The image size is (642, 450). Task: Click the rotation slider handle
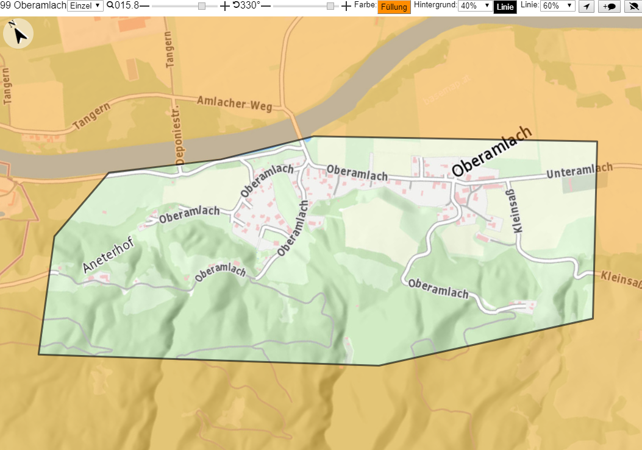[330, 6]
